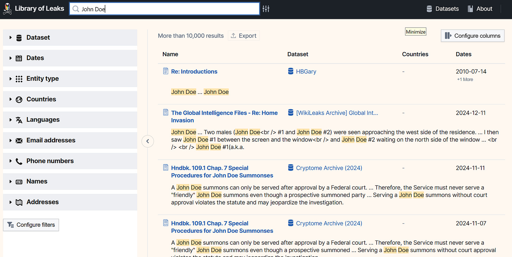Click the More than 10,000 results text

(x=191, y=36)
